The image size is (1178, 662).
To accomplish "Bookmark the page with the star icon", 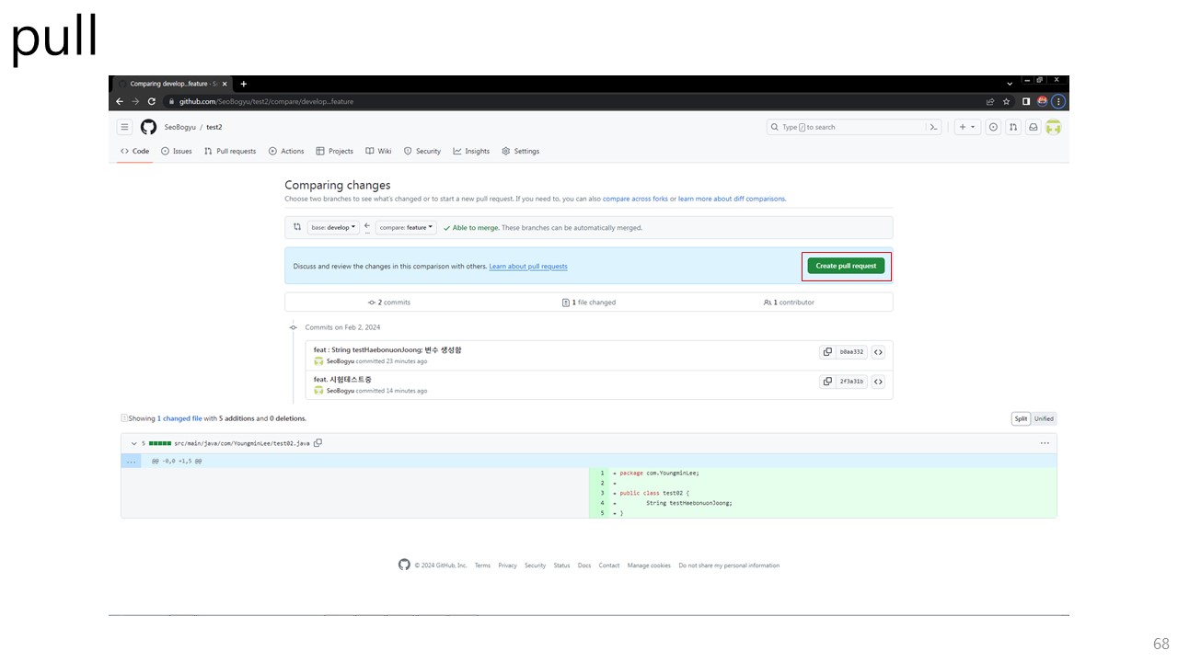I will [1006, 101].
